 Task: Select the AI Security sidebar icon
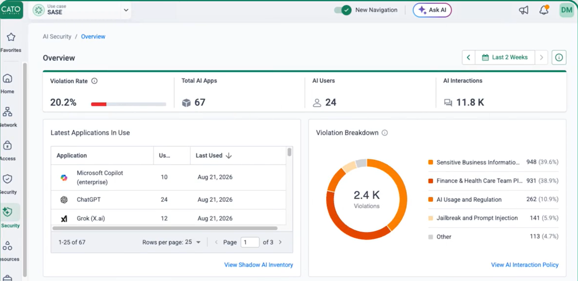click(x=8, y=212)
